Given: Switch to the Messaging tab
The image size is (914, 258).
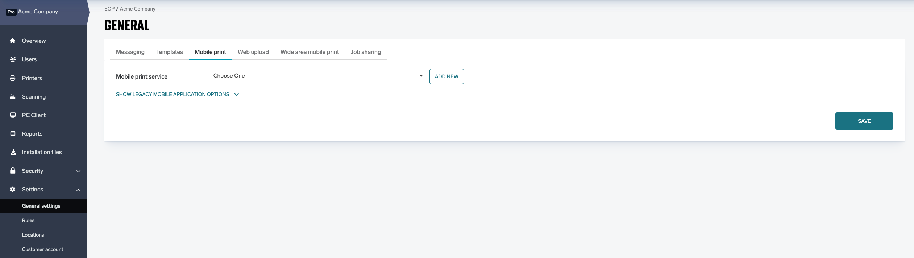Looking at the screenshot, I should 130,52.
